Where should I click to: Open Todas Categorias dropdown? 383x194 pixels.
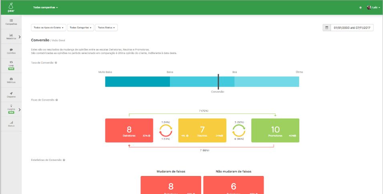tap(81, 28)
